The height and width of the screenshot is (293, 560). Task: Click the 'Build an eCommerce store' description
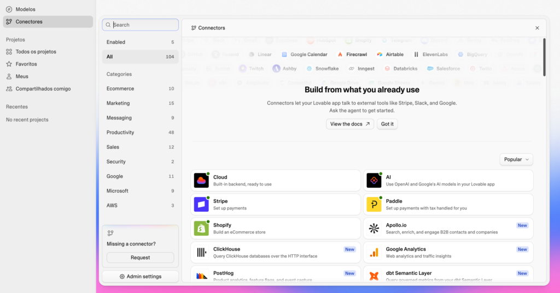click(240, 232)
